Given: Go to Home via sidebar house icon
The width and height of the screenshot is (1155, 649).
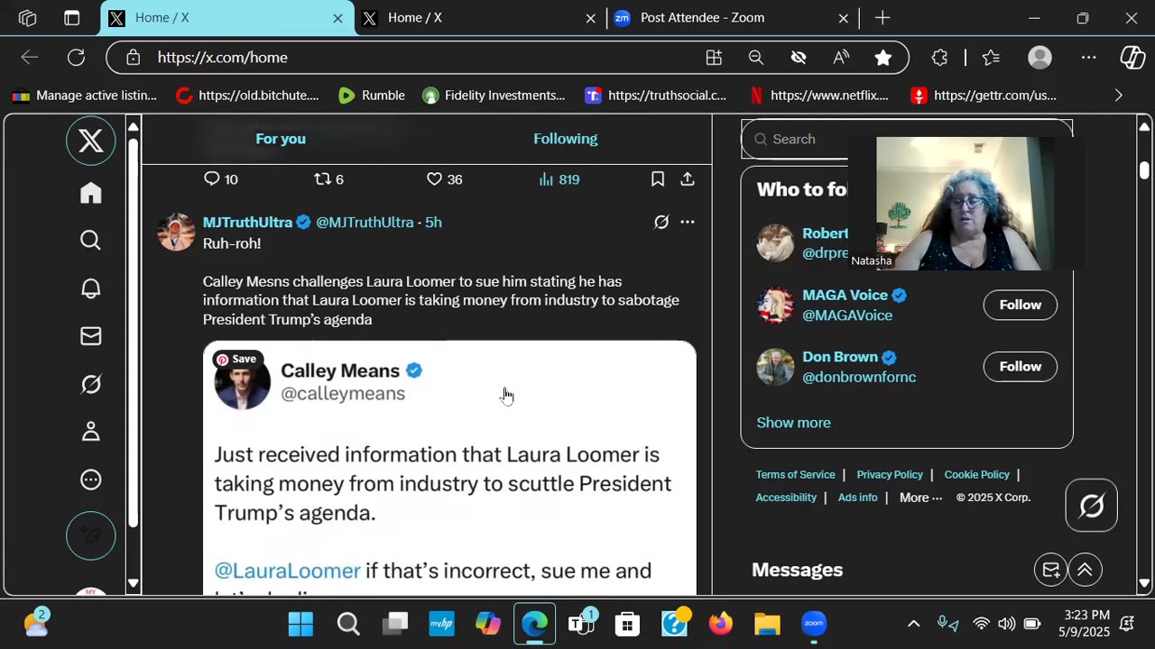Looking at the screenshot, I should click(x=91, y=193).
